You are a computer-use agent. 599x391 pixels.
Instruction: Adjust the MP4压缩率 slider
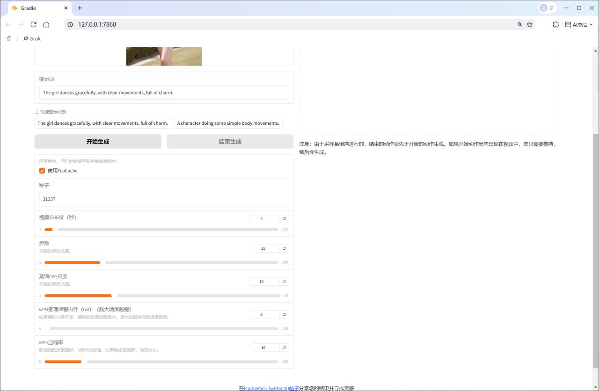(161, 362)
